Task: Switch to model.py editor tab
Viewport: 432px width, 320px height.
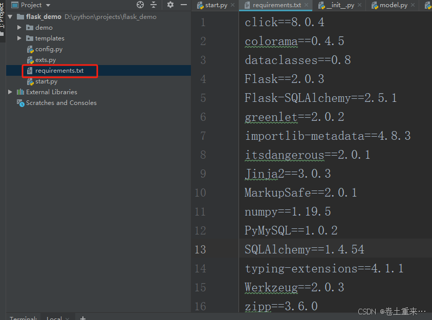Action: click(393, 5)
